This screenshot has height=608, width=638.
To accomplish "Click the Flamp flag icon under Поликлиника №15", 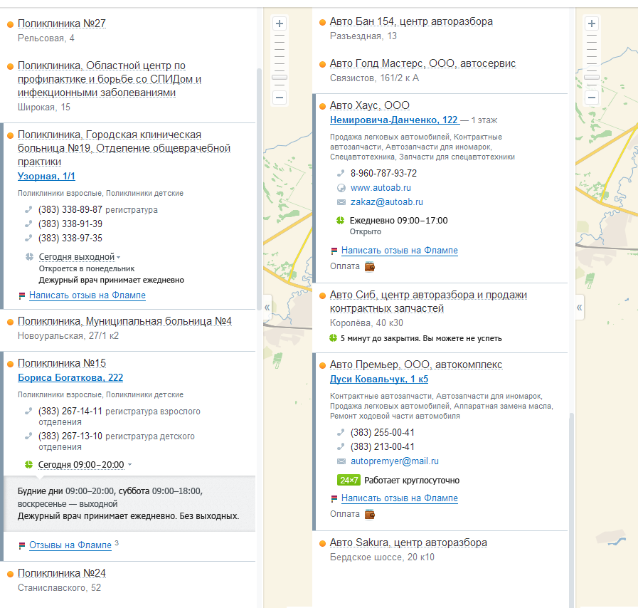I will click(22, 545).
